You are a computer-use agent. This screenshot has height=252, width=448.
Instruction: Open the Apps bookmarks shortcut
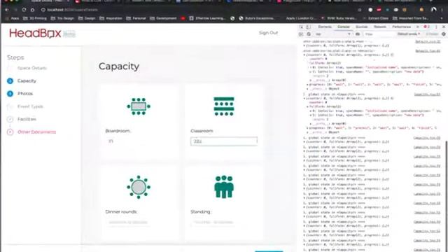[x=13, y=18]
